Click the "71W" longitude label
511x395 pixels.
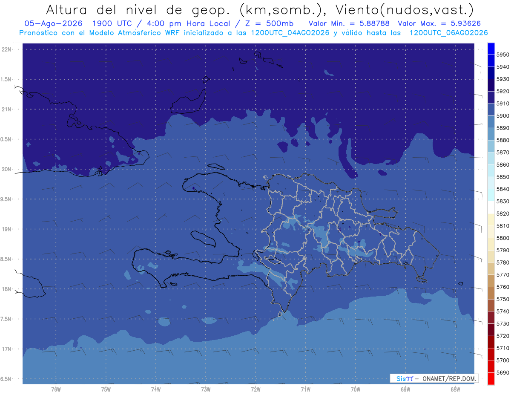[305, 389]
